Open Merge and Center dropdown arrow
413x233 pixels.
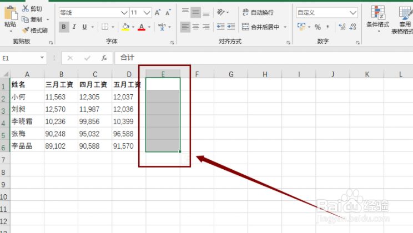285,27
